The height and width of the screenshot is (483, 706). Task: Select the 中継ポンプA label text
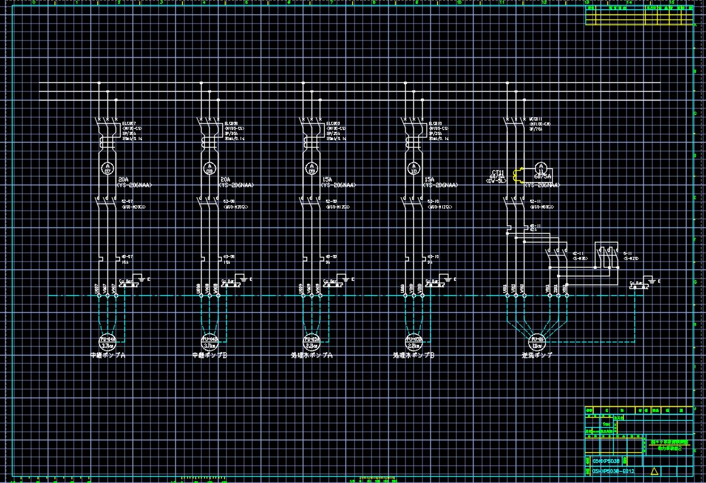(107, 355)
